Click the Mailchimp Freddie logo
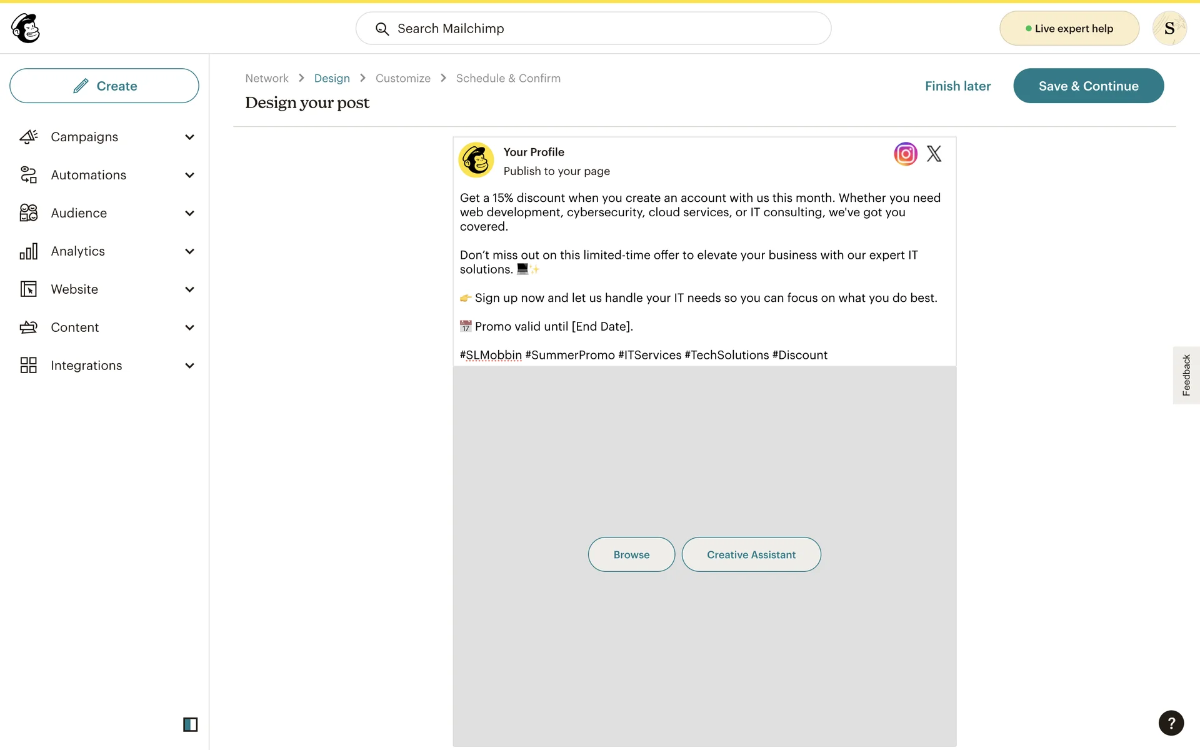Image resolution: width=1200 pixels, height=750 pixels. pos(26,28)
